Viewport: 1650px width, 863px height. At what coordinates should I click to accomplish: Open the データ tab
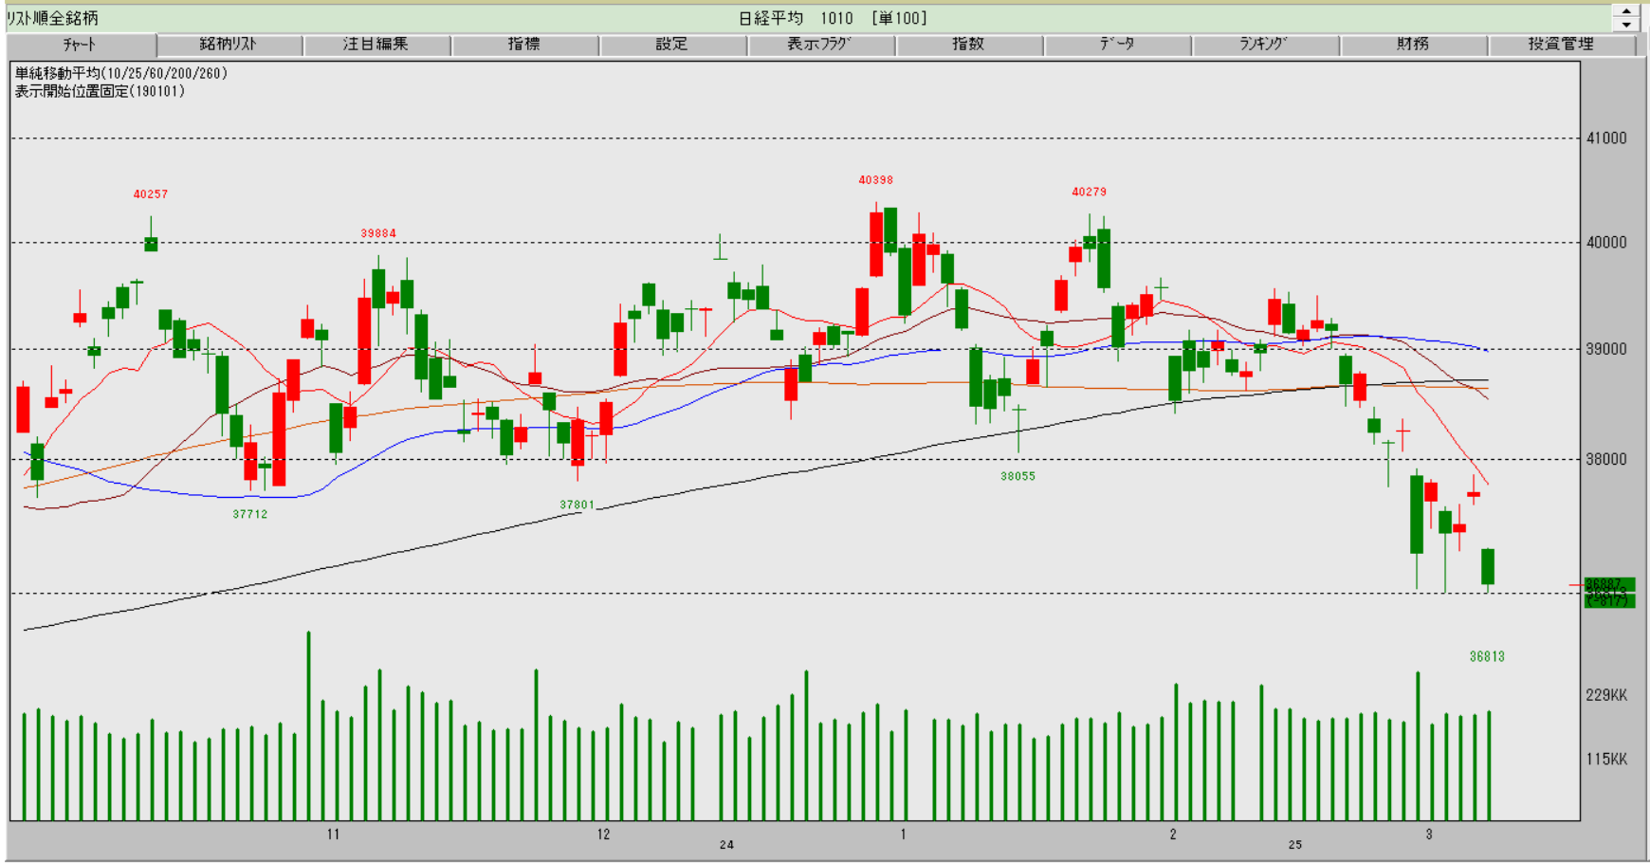pos(1116,45)
